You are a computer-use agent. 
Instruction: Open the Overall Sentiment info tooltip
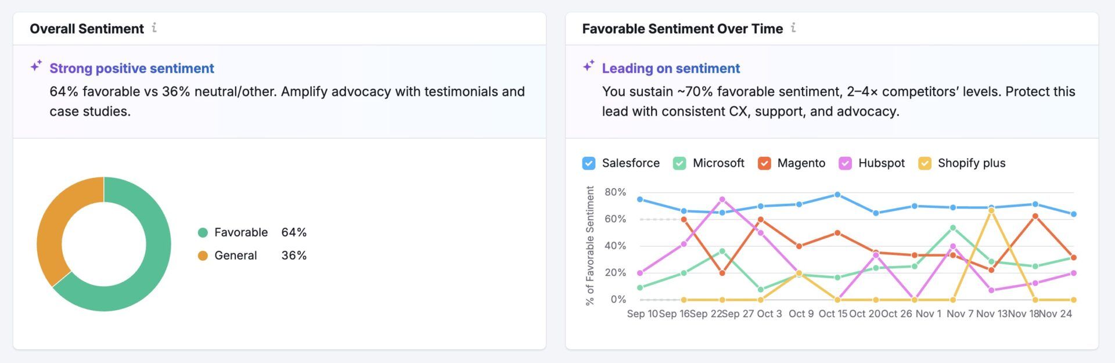155,28
